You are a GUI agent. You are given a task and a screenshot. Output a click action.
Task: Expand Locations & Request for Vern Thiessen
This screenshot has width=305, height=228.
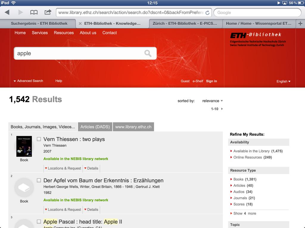(x=63, y=168)
